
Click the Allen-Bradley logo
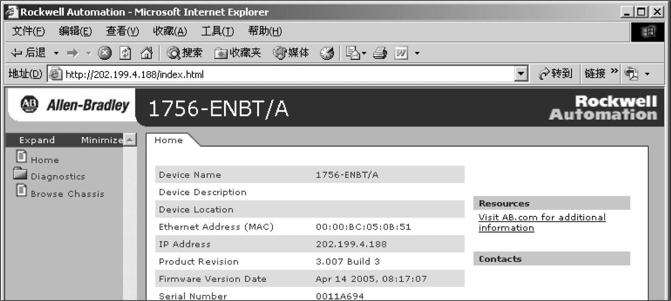click(75, 105)
